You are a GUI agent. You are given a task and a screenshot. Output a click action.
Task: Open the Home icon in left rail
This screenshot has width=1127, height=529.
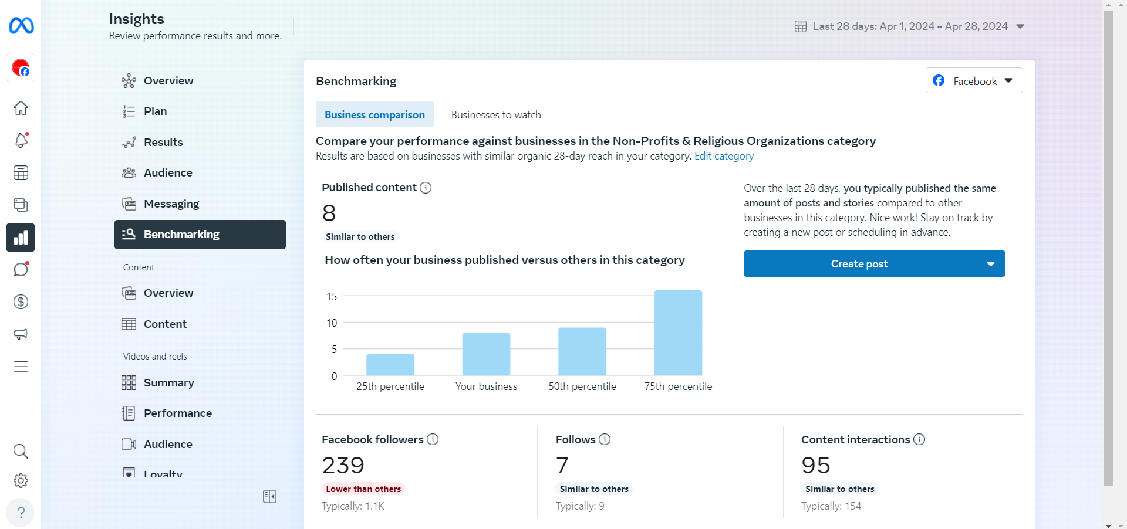click(x=21, y=108)
